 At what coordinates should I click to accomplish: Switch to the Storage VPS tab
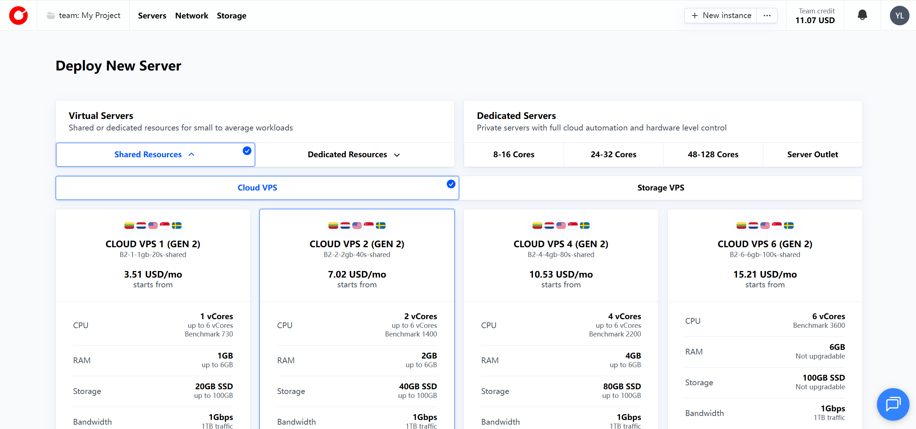[661, 188]
